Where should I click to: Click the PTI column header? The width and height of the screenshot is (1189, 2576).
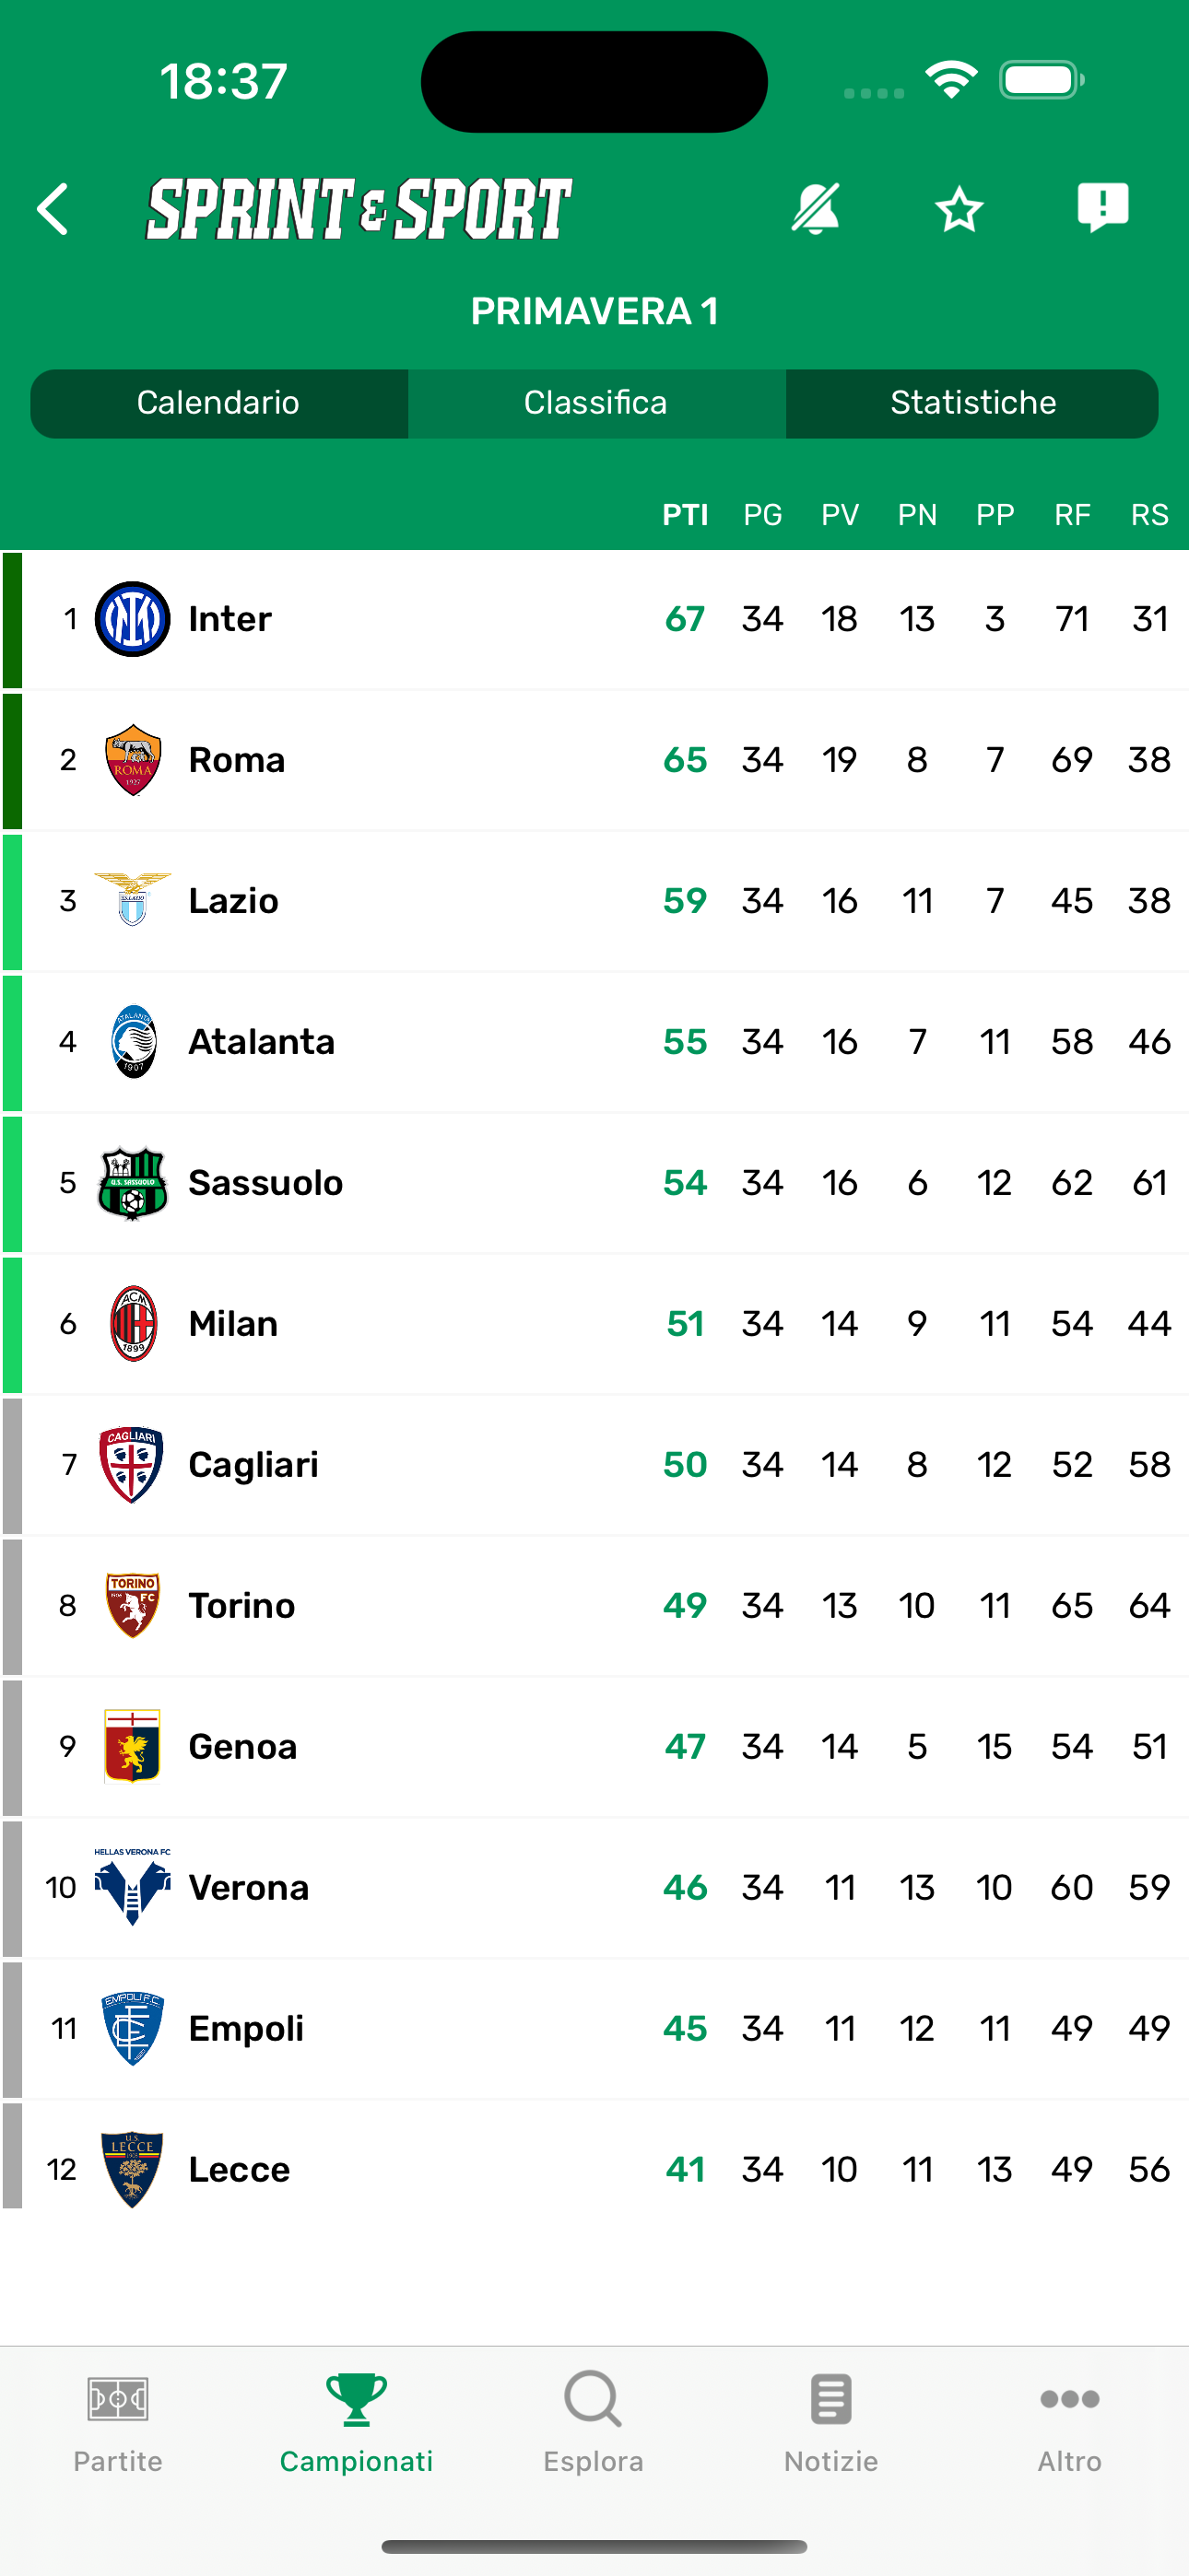click(x=686, y=515)
